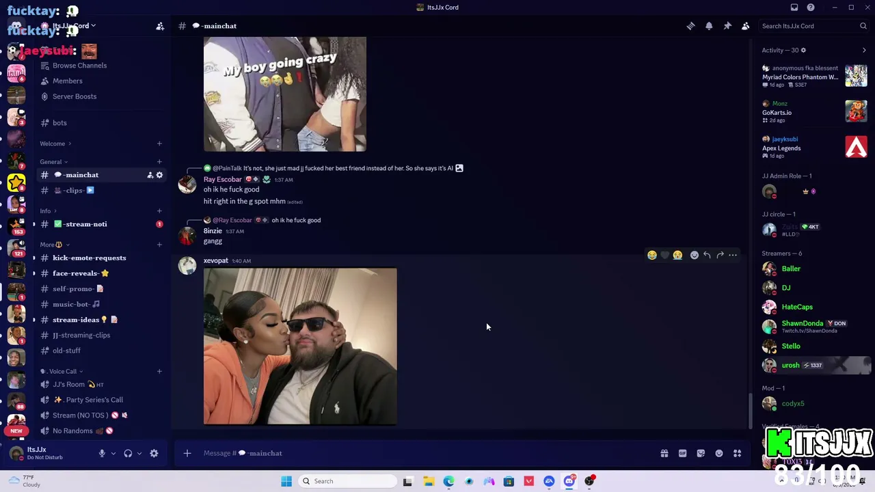Open the emoji picker in message bar
This screenshot has width=875, height=492.
click(719, 453)
